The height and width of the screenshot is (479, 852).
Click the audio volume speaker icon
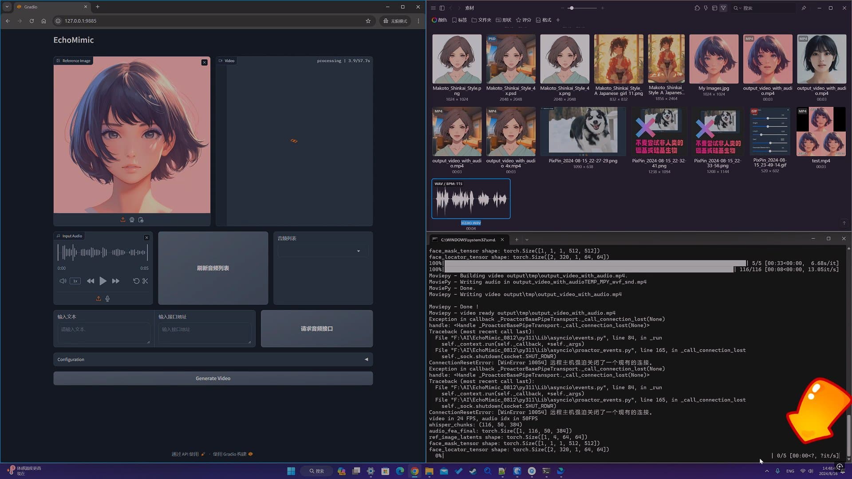point(63,281)
